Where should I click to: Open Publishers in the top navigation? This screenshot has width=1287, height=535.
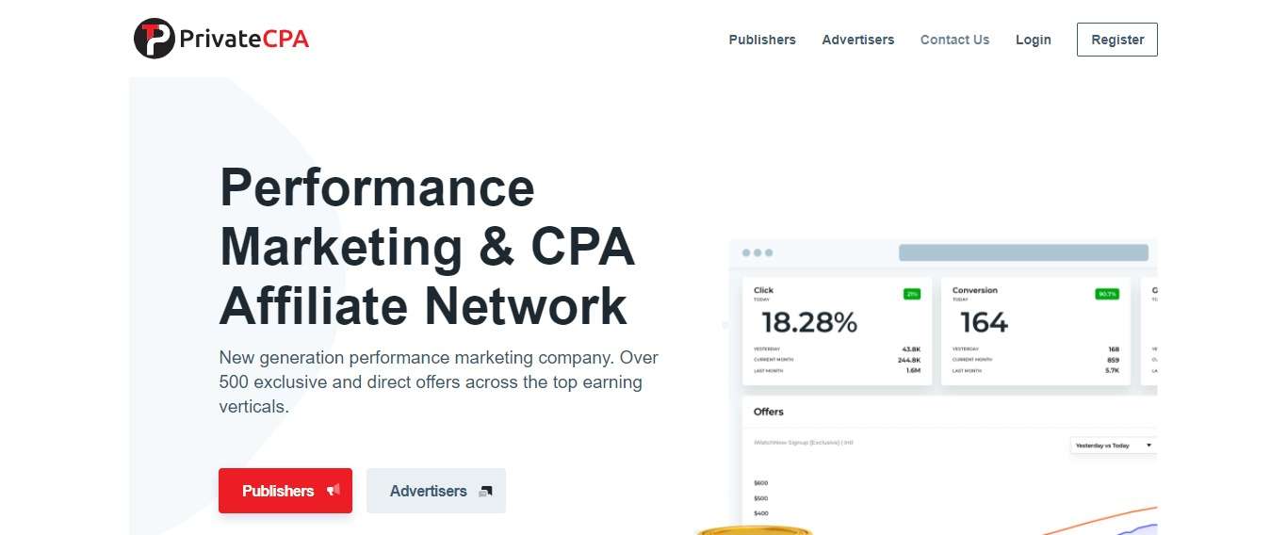tap(762, 40)
